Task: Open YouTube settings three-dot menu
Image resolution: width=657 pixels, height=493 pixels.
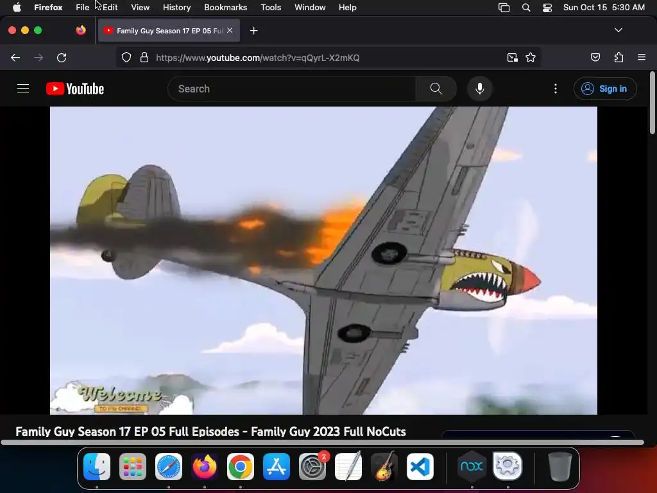Action: [556, 89]
